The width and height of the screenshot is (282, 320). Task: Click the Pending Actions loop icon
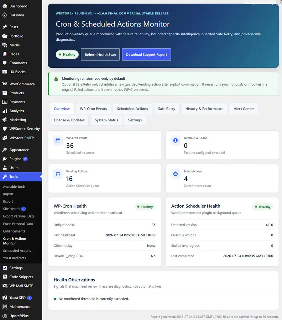(x=58, y=174)
